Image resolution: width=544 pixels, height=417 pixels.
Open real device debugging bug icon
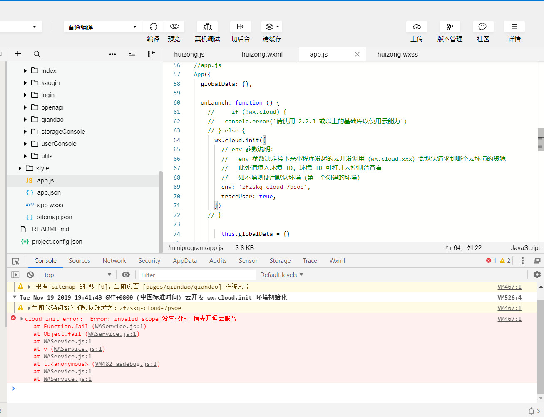click(207, 27)
